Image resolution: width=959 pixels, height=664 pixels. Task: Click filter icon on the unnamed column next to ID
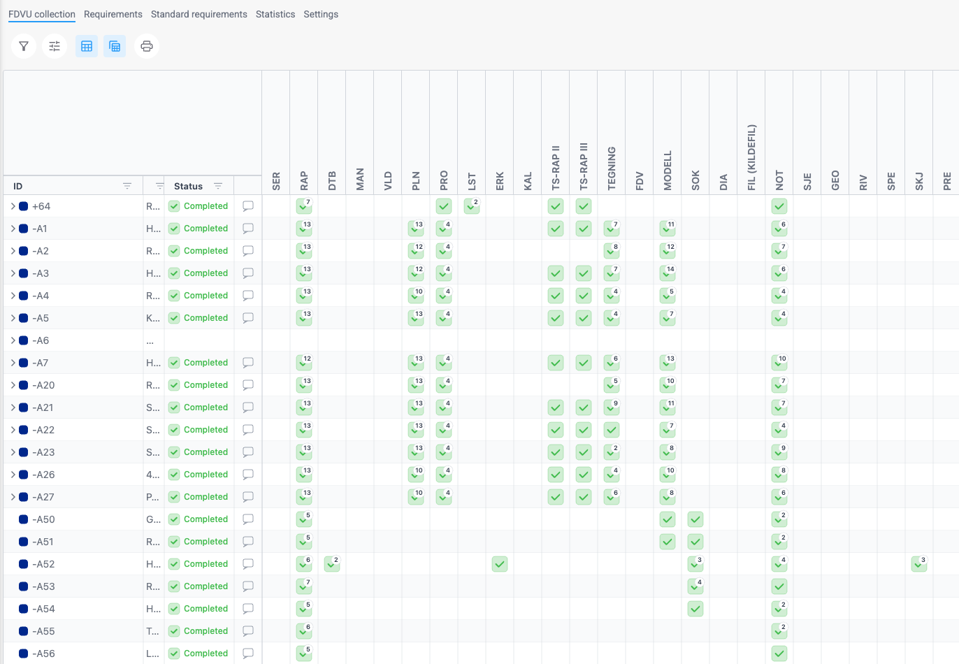(159, 186)
